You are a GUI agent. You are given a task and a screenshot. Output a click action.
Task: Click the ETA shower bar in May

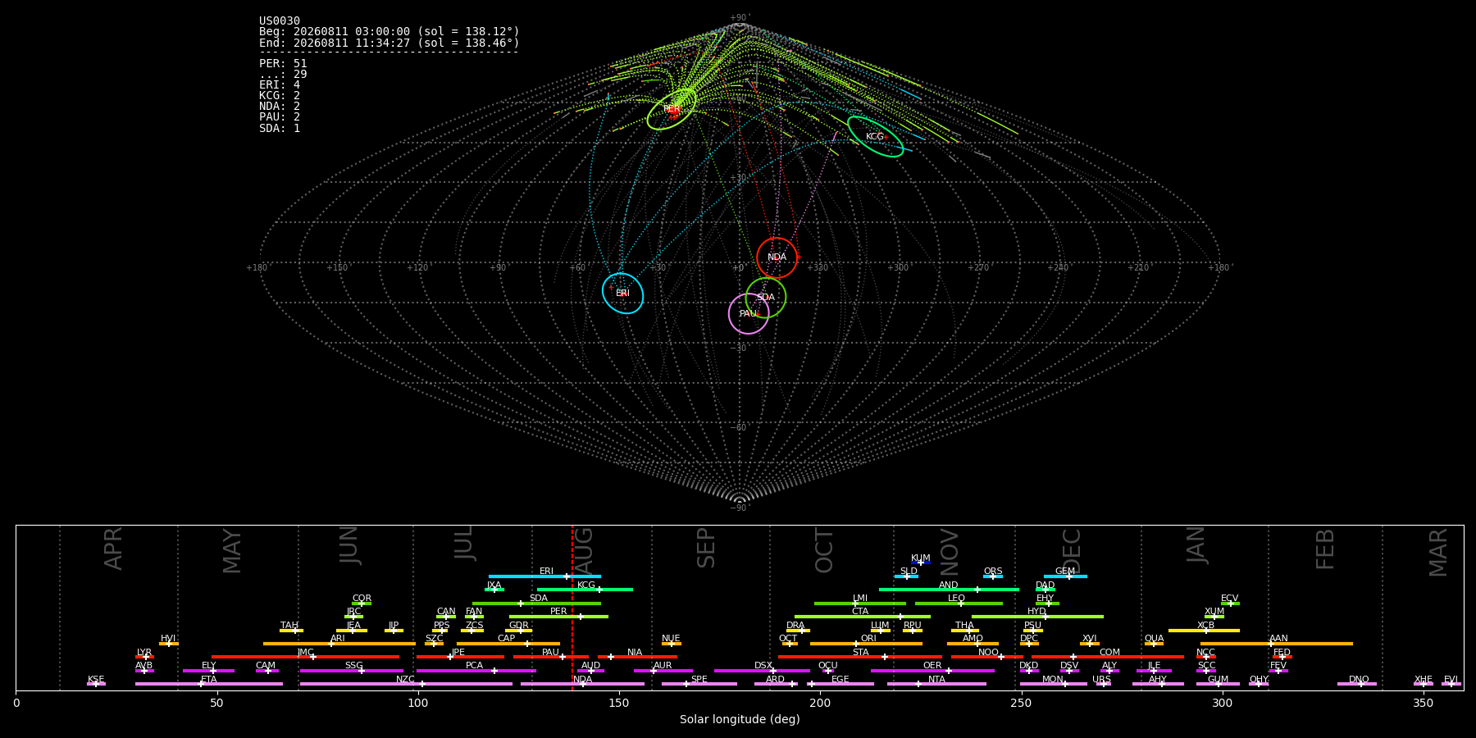point(209,684)
